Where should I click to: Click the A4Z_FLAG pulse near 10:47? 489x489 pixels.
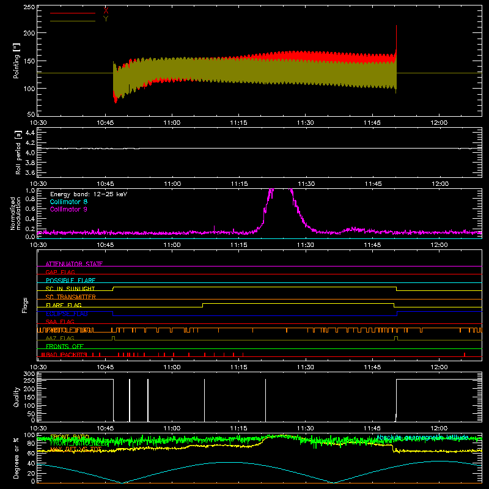[113, 339]
